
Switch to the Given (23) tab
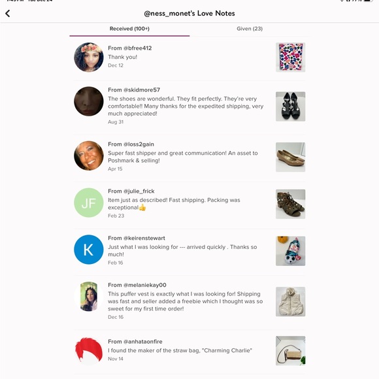click(250, 29)
